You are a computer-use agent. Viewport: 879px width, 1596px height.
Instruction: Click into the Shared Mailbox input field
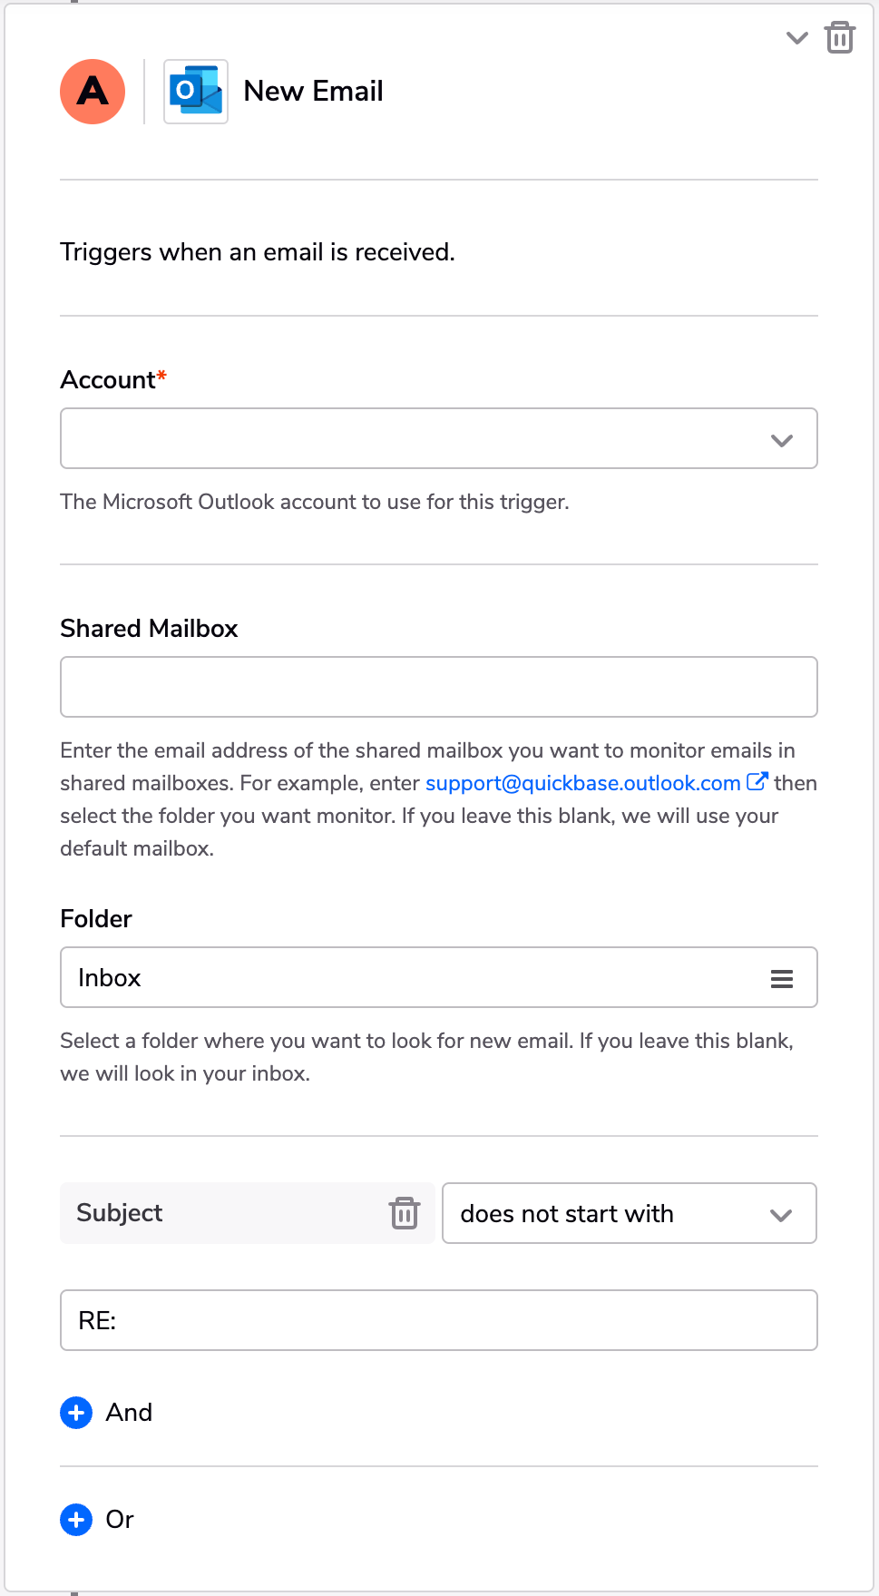[439, 687]
